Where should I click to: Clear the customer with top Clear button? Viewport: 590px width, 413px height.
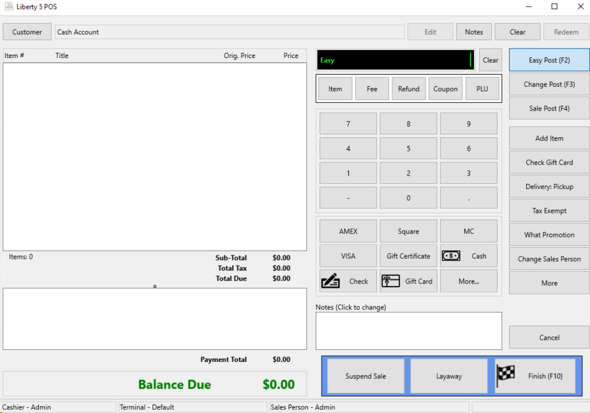click(517, 32)
